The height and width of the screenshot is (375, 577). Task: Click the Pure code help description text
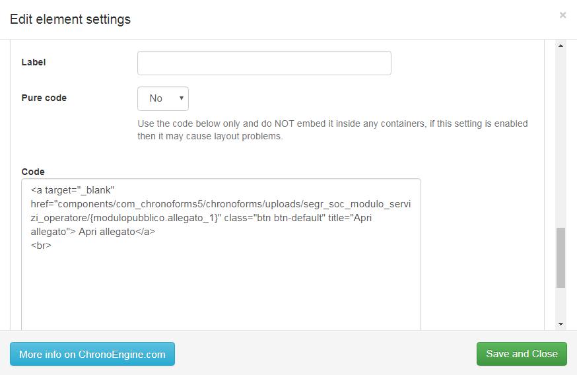333,130
